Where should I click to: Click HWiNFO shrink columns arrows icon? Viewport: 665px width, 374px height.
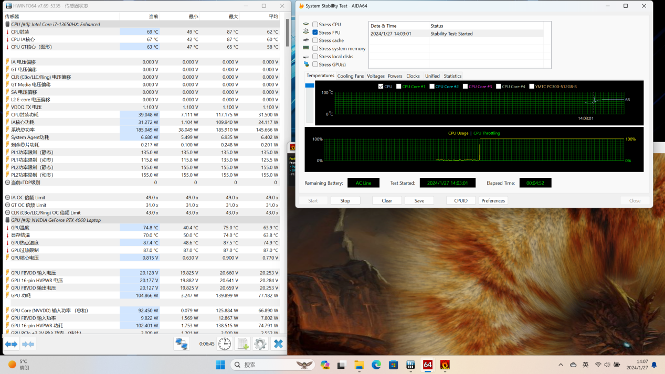coord(28,344)
